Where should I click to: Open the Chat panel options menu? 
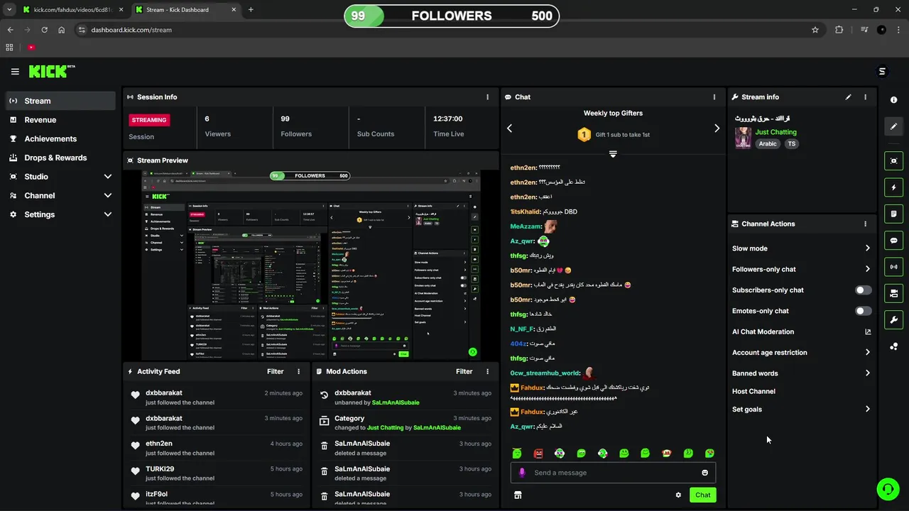coord(714,97)
